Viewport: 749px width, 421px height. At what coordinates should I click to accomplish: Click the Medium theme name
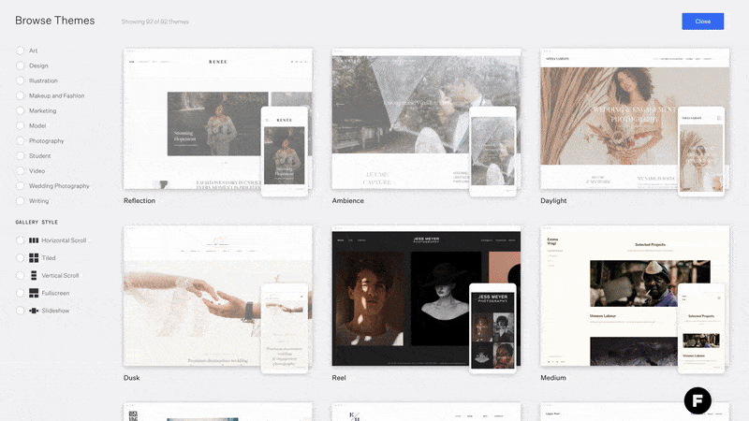[553, 378]
